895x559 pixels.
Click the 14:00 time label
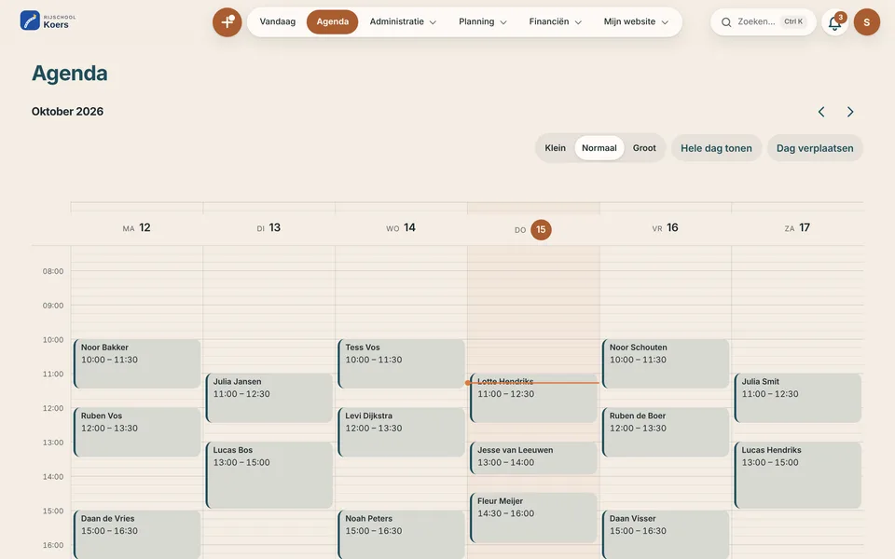(53, 476)
